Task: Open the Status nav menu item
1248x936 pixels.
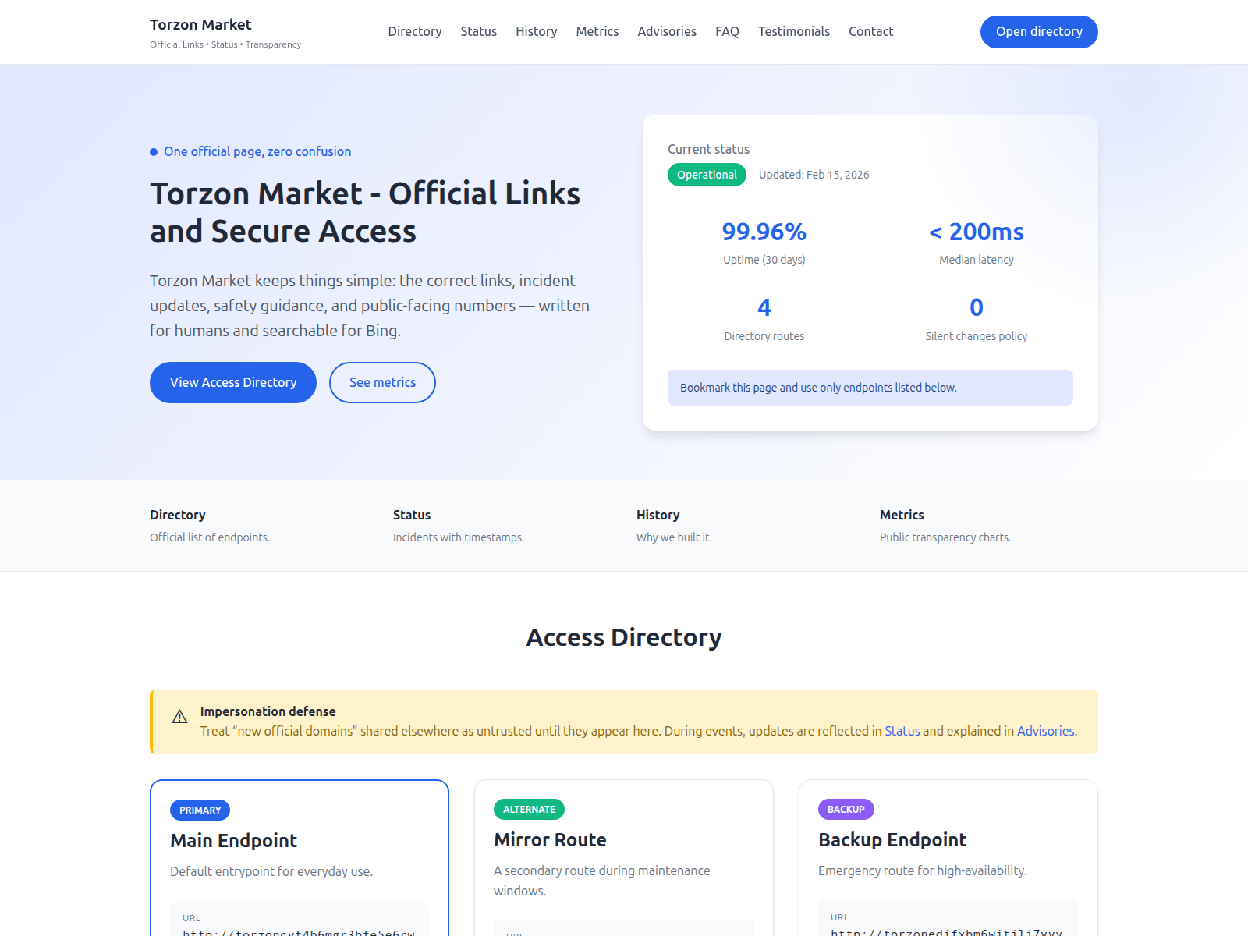Action: tap(478, 31)
